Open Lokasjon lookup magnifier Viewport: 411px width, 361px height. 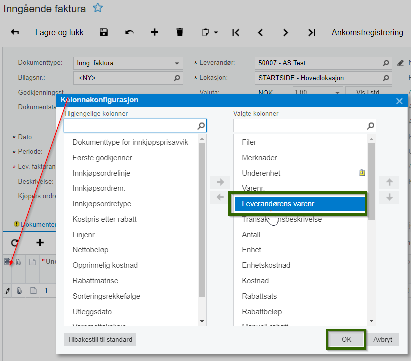pos(386,78)
